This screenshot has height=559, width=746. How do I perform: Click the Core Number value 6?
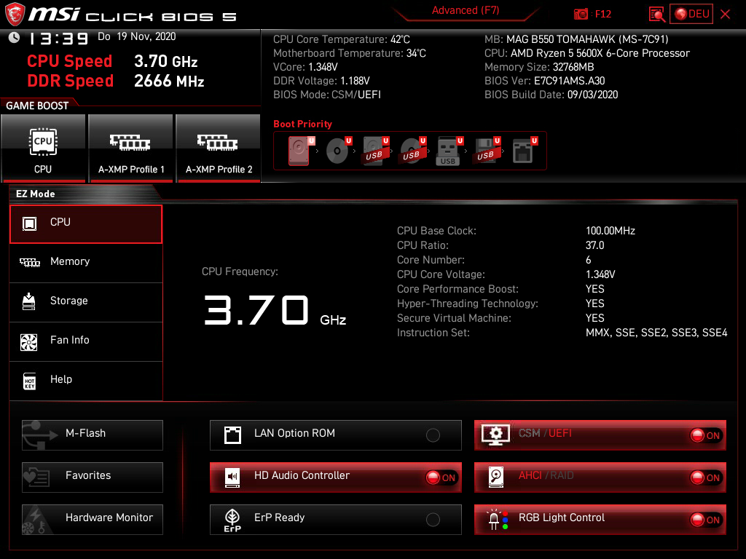point(589,260)
